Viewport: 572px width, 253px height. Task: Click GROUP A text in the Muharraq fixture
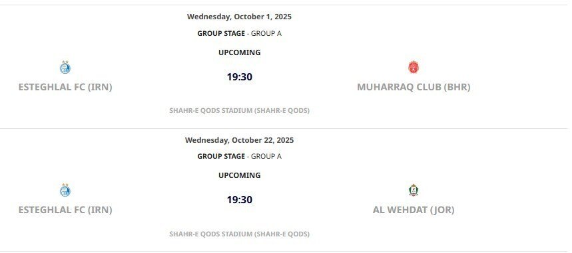click(266, 33)
